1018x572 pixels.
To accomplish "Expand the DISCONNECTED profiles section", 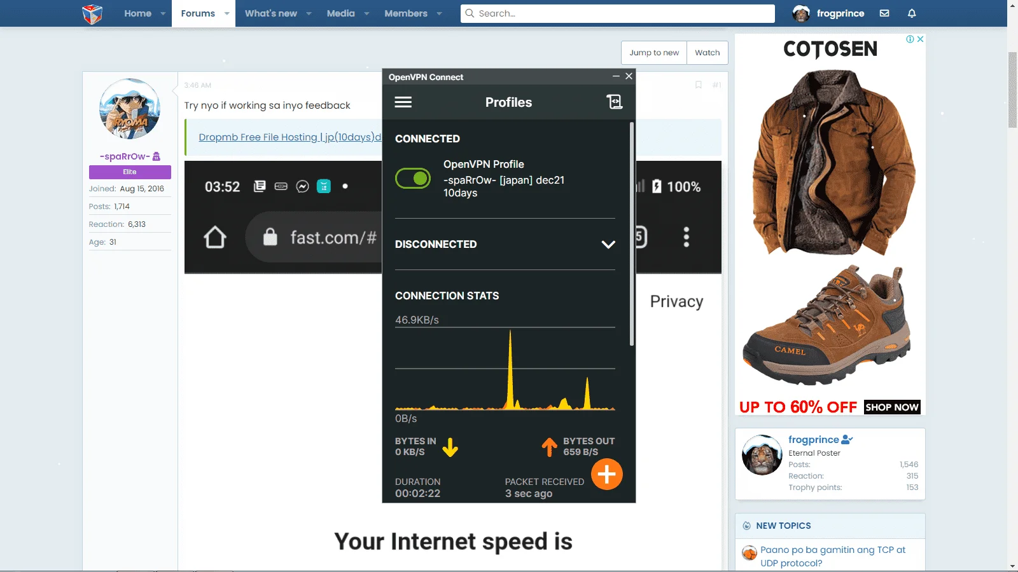I will point(608,245).
